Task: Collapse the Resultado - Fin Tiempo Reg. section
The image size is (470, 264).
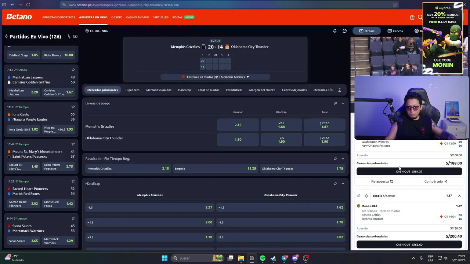Action: (x=343, y=158)
